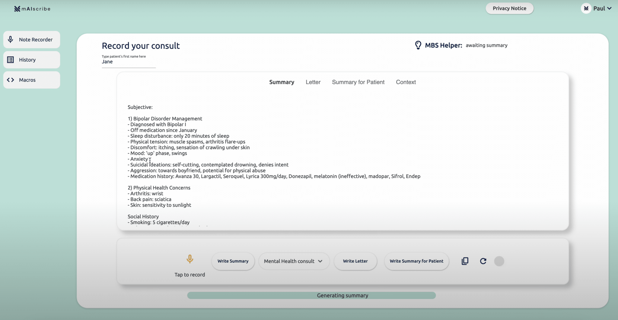Tap the microphone to start recording

190,259
